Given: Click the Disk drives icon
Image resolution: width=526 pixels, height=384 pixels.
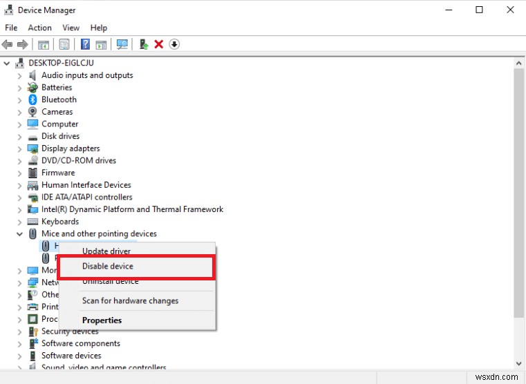Looking at the screenshot, I should (x=32, y=137).
